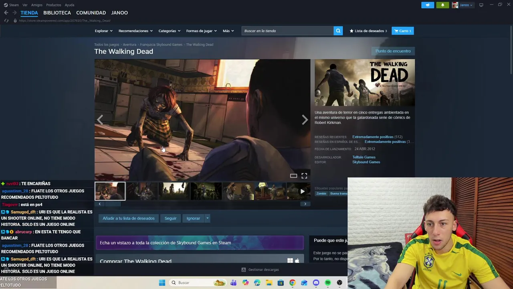Click the The Walking Dead capsule image
513x289 pixels.
point(365,82)
